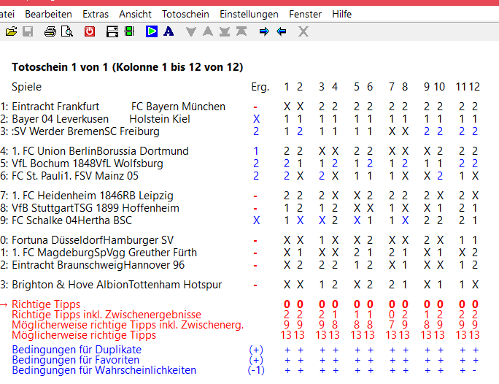Viewport: 499px width, 384px height.
Task: Click the (+) value for Duplikate
Action: tap(256, 350)
